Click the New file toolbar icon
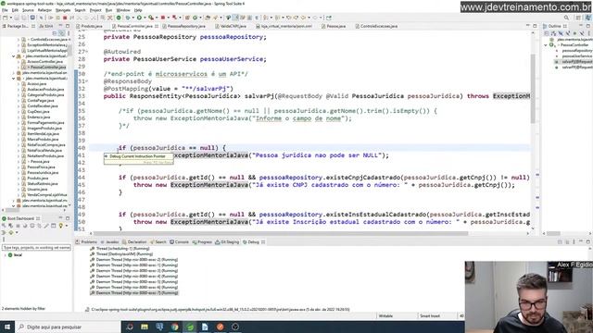Image resolution: width=593 pixels, height=333 pixels. point(6,18)
